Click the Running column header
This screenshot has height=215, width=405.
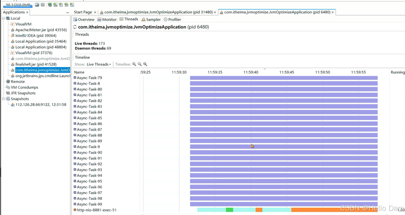point(397,72)
